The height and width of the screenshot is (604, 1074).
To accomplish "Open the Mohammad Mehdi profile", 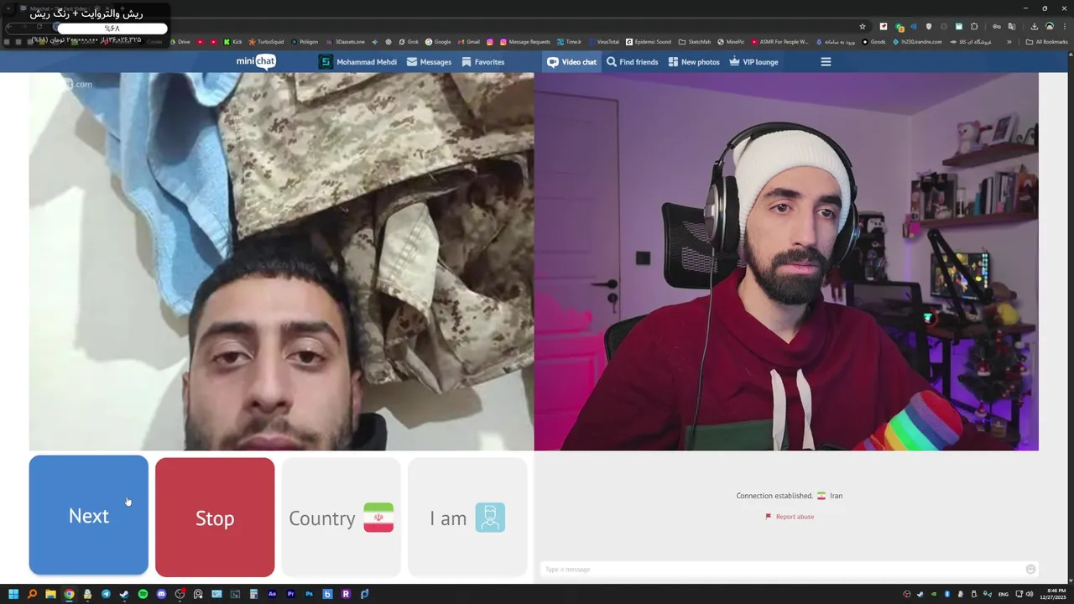I will [x=357, y=62].
